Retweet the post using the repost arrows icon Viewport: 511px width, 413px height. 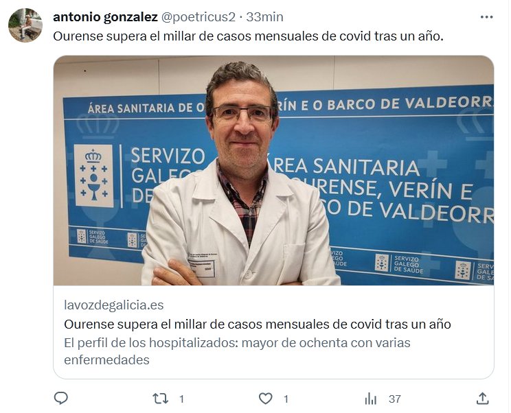point(160,399)
